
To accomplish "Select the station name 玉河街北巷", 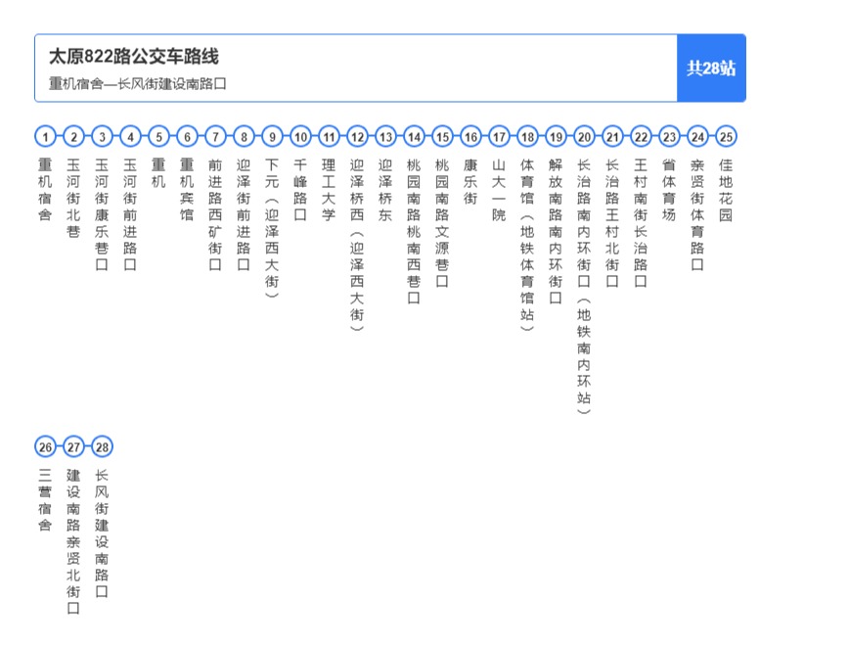I will (73, 198).
